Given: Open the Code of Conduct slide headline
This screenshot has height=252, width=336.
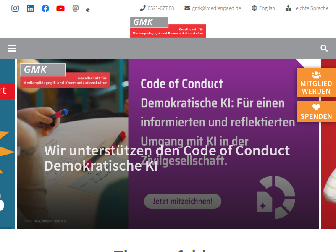Looking at the screenshot, I should [x=167, y=158].
